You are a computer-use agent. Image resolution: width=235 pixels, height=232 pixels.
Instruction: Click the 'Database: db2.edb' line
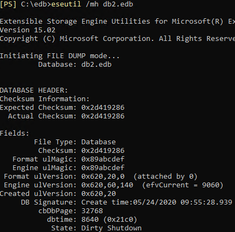coord(75,65)
